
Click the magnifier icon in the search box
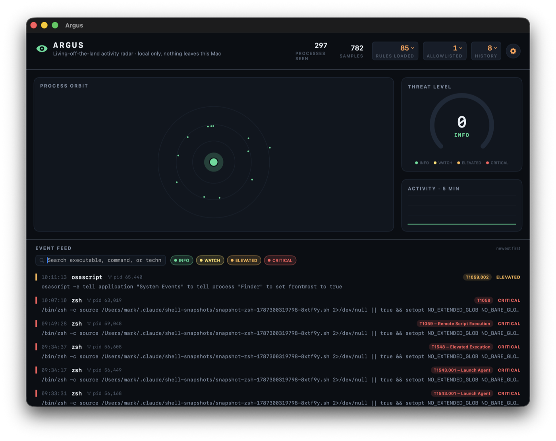[x=42, y=260]
